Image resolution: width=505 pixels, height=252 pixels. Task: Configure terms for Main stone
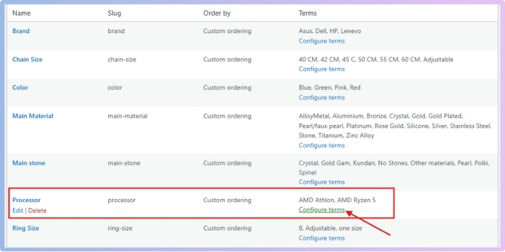click(x=322, y=182)
